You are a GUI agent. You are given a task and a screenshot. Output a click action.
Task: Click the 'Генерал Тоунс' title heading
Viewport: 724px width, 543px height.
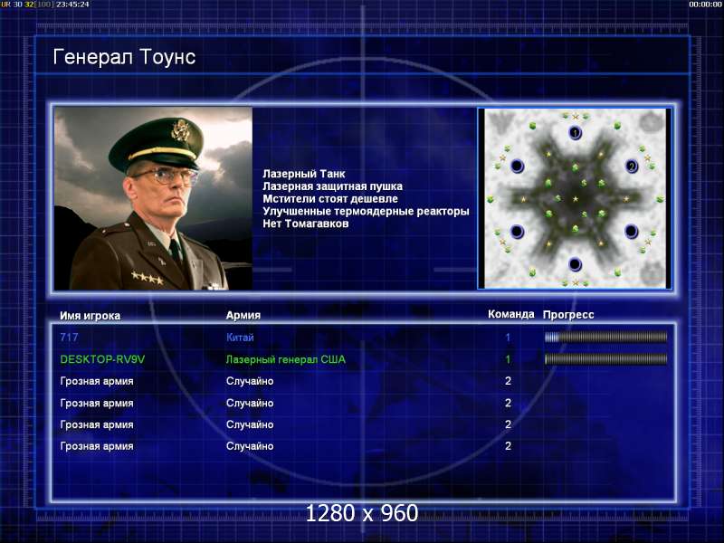(124, 57)
